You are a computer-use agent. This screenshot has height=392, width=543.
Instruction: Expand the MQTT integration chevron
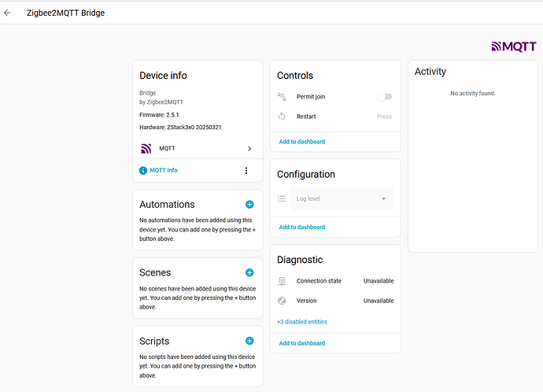coord(249,148)
